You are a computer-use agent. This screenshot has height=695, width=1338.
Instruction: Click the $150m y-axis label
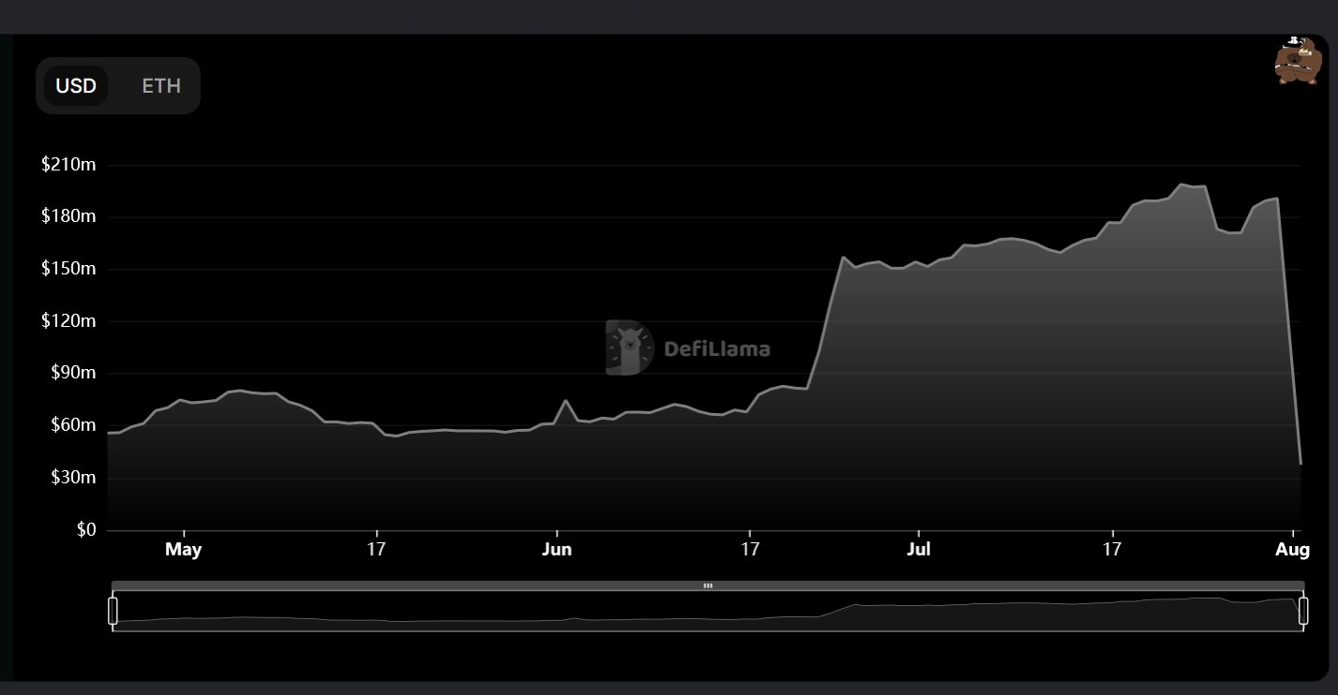click(68, 269)
